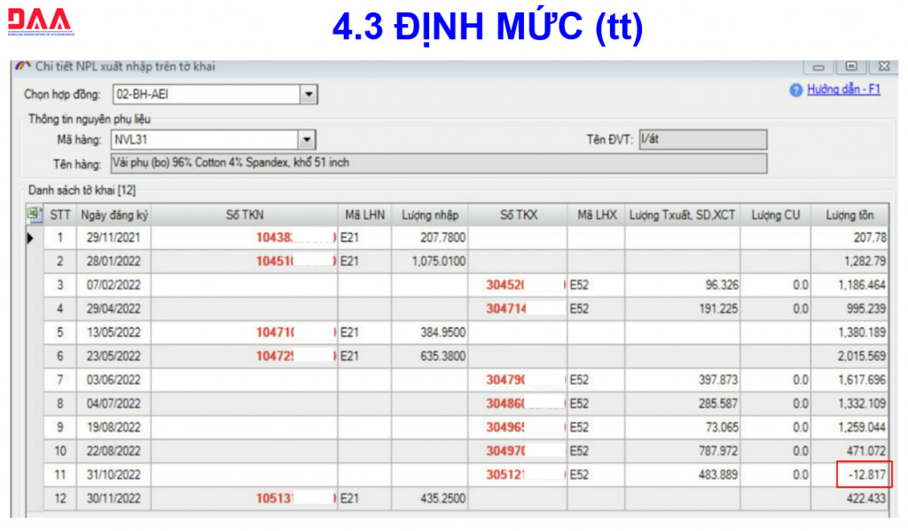Click the Tên hàng text field
The width and height of the screenshot is (908, 531).
click(438, 163)
